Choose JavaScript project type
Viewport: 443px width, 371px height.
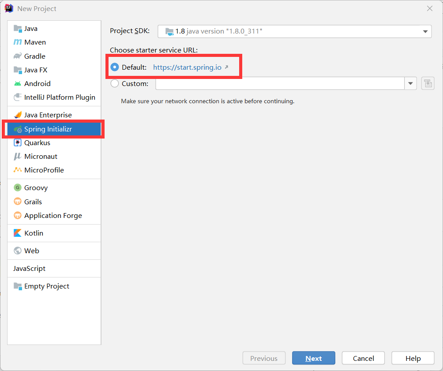coord(54,268)
